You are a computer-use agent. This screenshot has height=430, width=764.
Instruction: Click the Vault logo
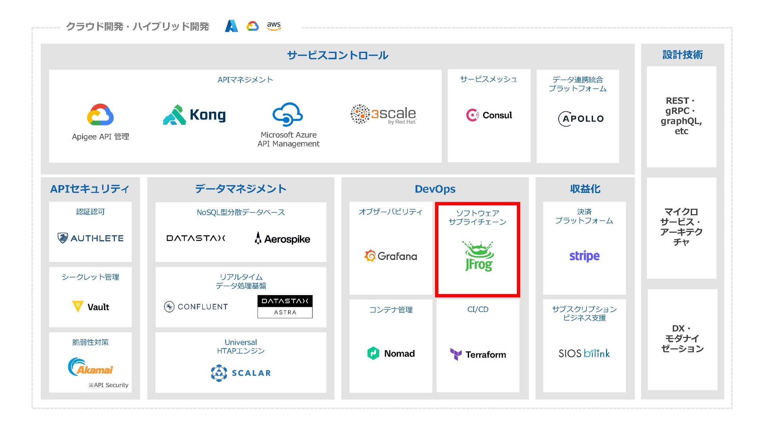[91, 307]
